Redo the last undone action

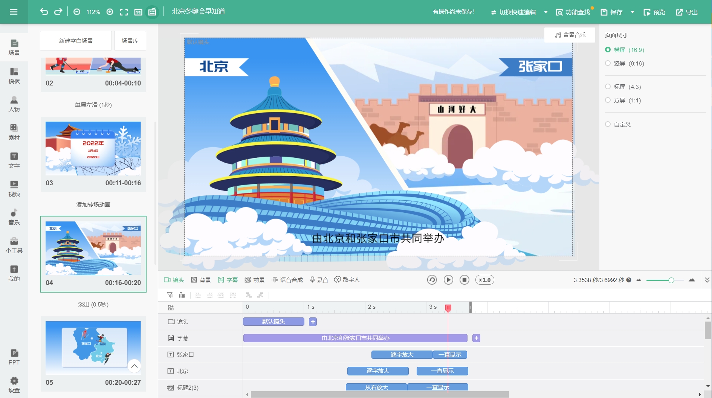(58, 12)
